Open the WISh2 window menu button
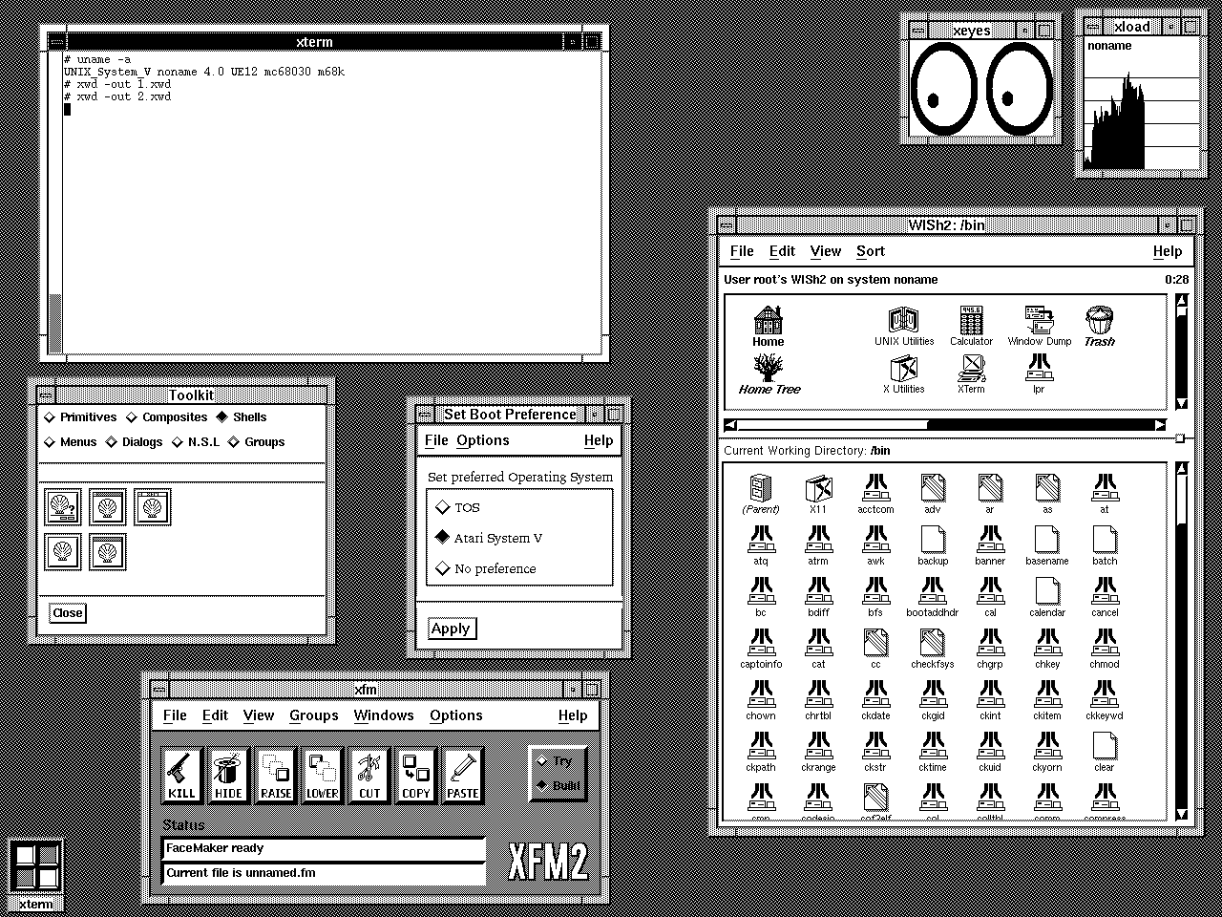This screenshot has width=1222, height=917. tap(727, 225)
